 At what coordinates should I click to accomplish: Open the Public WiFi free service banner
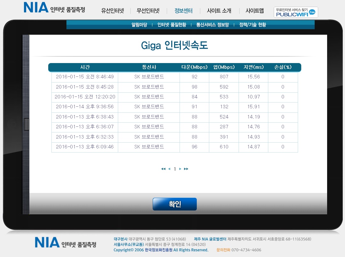pos(295,12)
